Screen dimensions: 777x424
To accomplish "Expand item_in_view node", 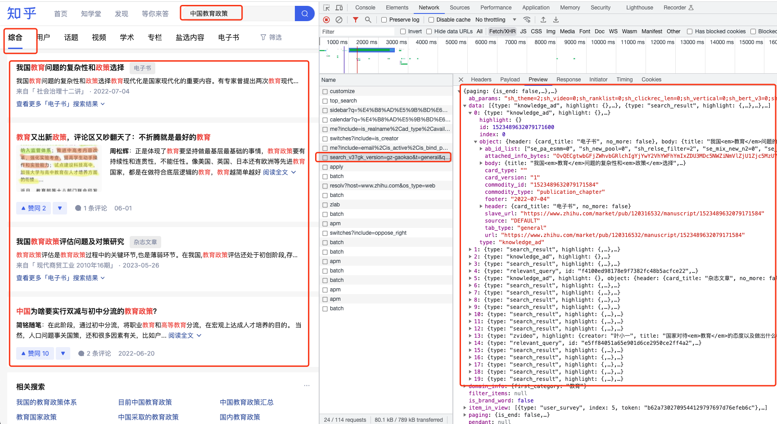I will coord(465,408).
